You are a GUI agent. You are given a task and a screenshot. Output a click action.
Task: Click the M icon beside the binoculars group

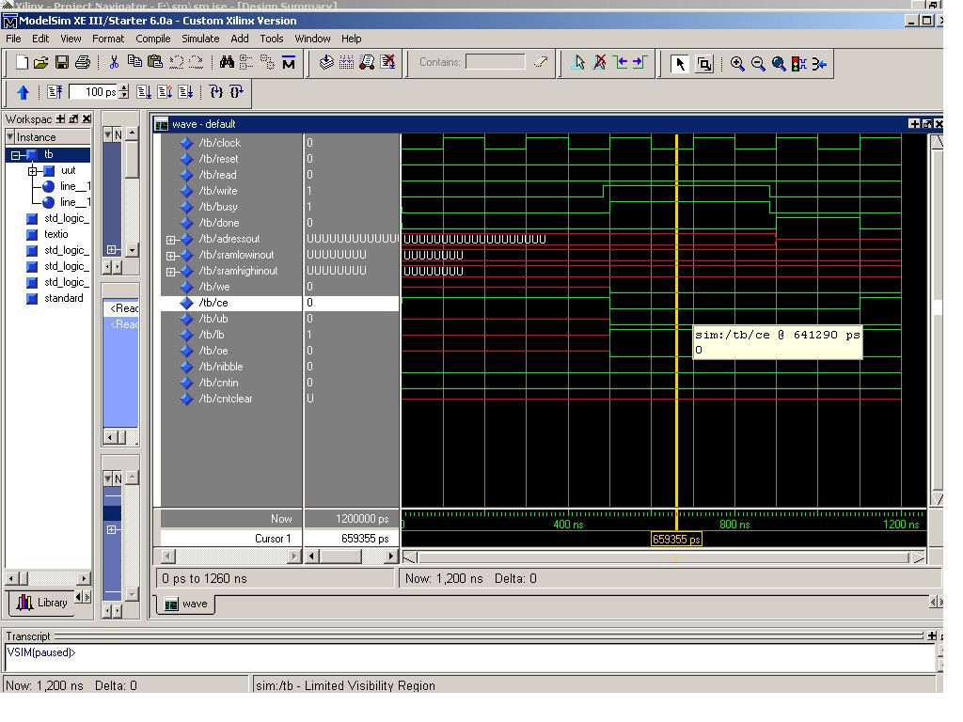[289, 63]
